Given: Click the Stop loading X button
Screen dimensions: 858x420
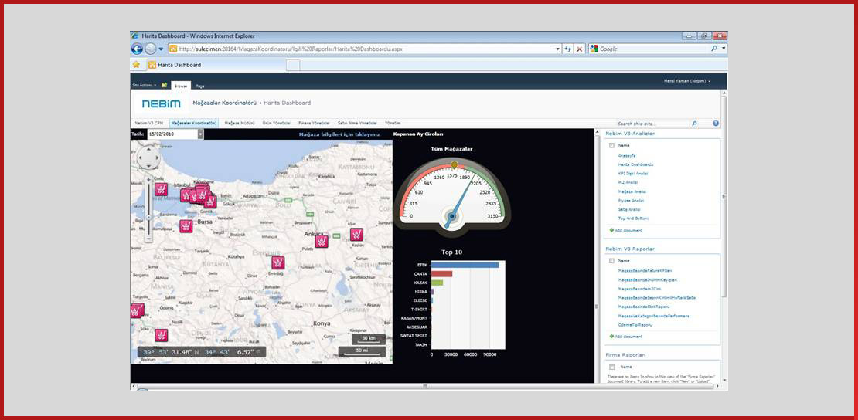Looking at the screenshot, I should click(x=580, y=49).
